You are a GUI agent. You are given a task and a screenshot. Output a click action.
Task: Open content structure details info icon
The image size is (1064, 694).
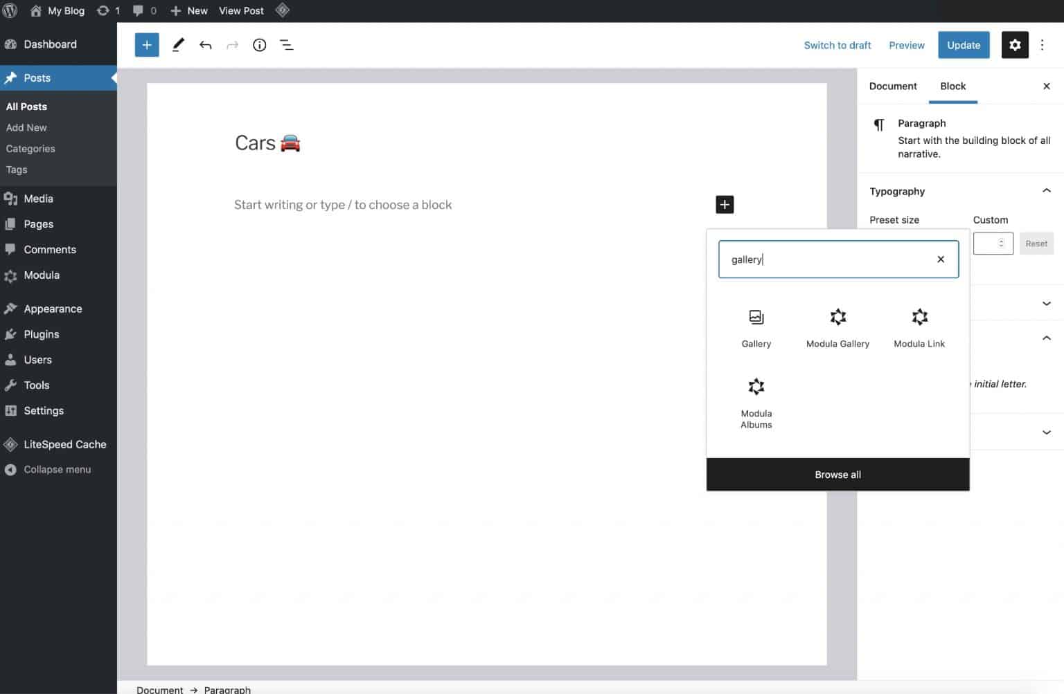pyautogui.click(x=259, y=44)
